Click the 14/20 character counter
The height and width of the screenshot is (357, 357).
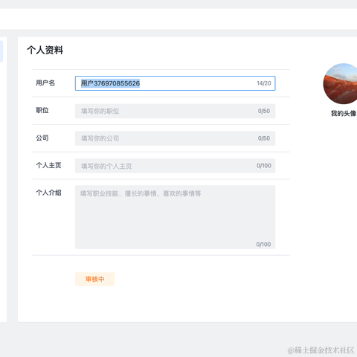point(264,83)
